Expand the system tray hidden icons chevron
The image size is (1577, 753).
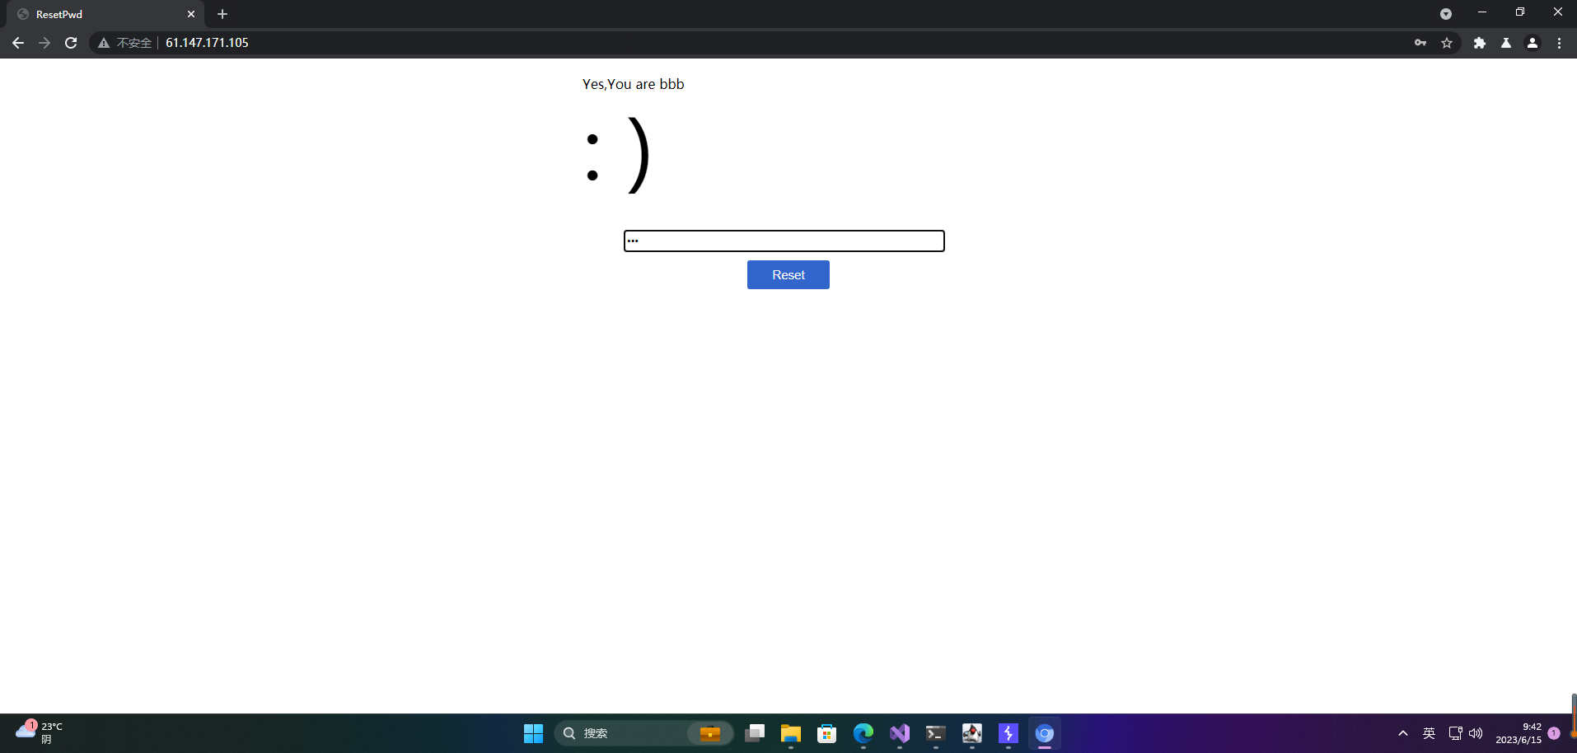(1403, 733)
